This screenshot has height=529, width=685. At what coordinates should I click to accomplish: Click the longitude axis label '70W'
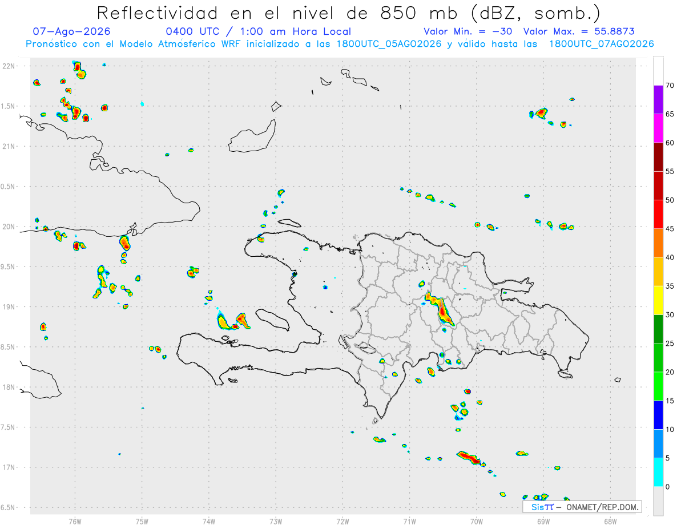click(477, 520)
